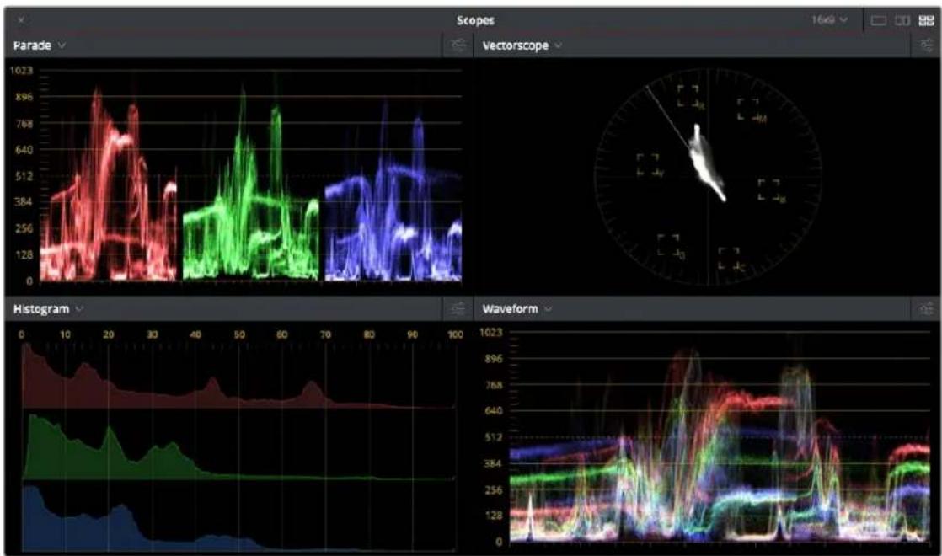
Task: Click the 50 mark on Histogram axis
Action: tap(239, 334)
